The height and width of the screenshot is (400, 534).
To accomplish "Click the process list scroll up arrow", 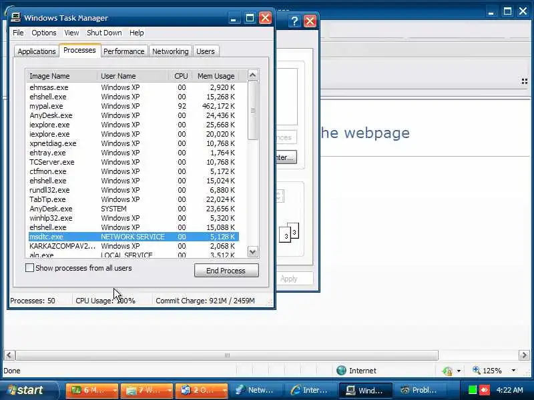I will 253,75.
